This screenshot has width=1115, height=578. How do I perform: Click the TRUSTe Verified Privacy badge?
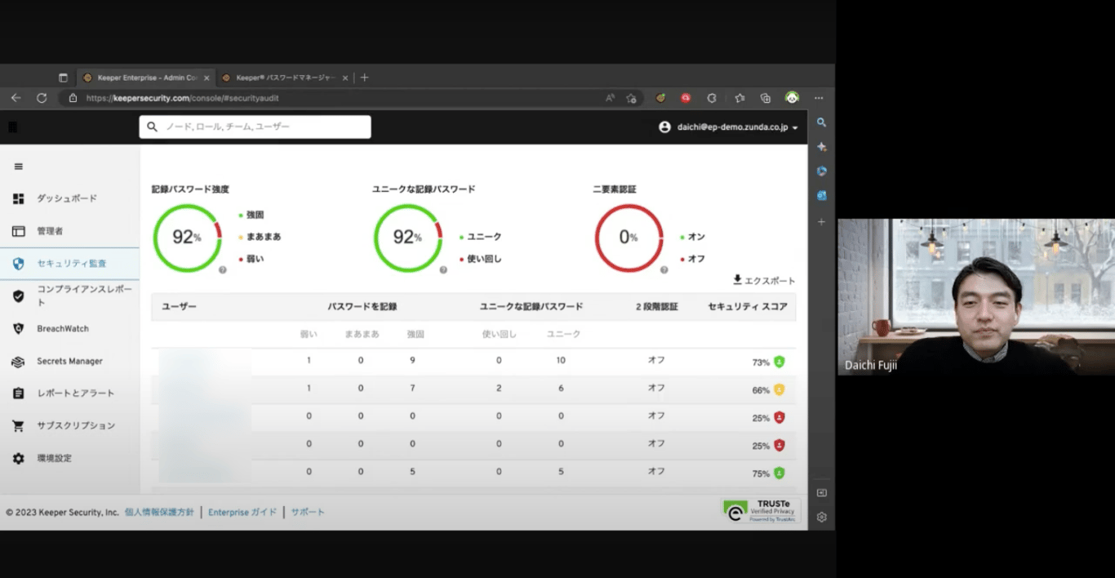[761, 511]
